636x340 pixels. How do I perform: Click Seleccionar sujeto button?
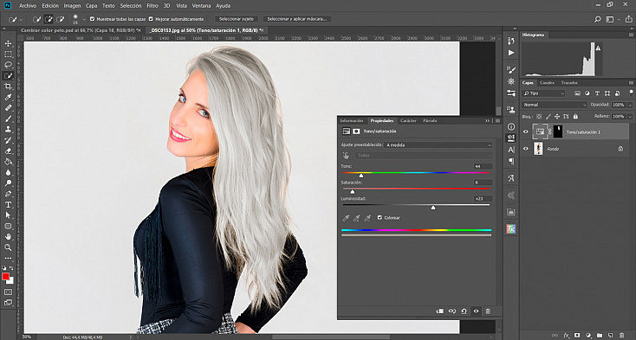click(x=237, y=19)
